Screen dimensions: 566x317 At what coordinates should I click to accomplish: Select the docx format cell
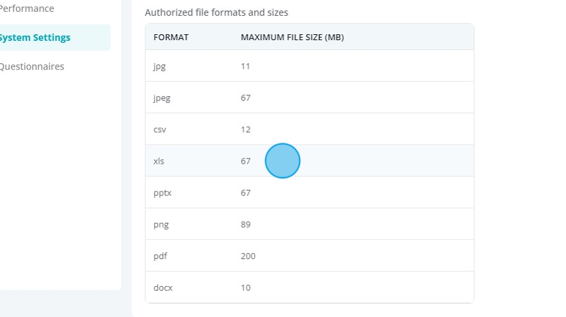point(163,288)
